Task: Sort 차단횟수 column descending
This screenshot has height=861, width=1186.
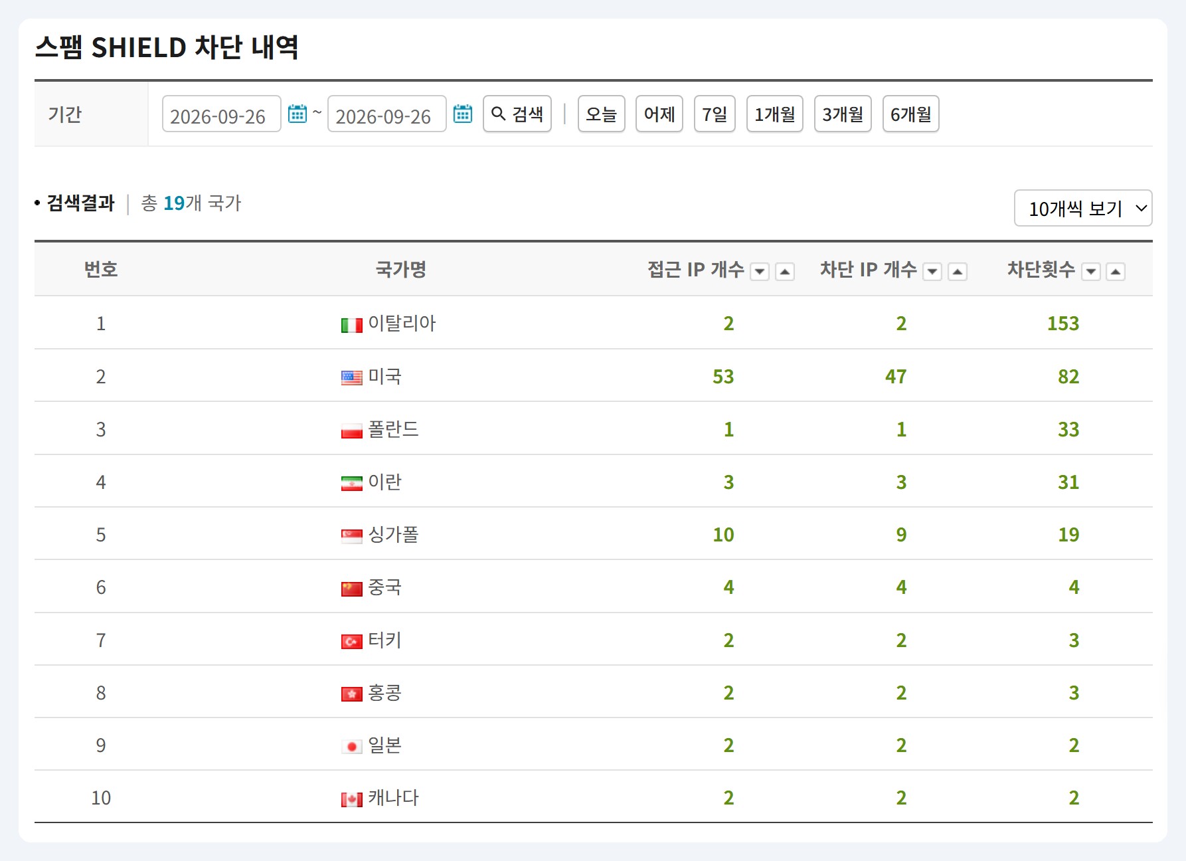Action: click(x=1091, y=272)
